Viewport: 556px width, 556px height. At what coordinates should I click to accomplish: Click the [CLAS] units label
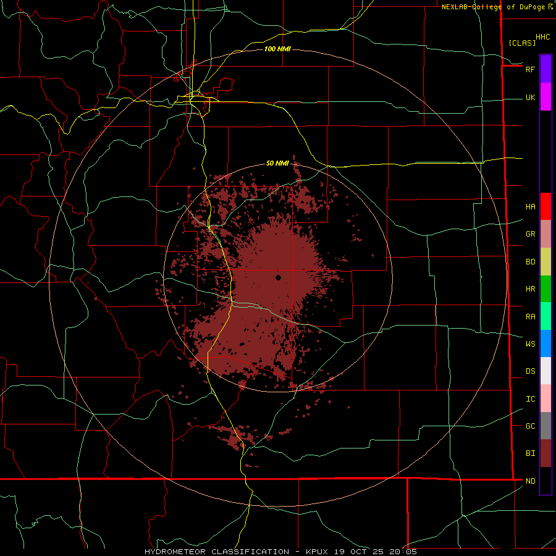point(522,43)
